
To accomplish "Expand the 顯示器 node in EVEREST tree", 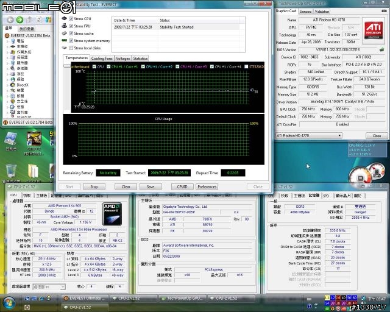I will pyautogui.click(x=7, y=63).
